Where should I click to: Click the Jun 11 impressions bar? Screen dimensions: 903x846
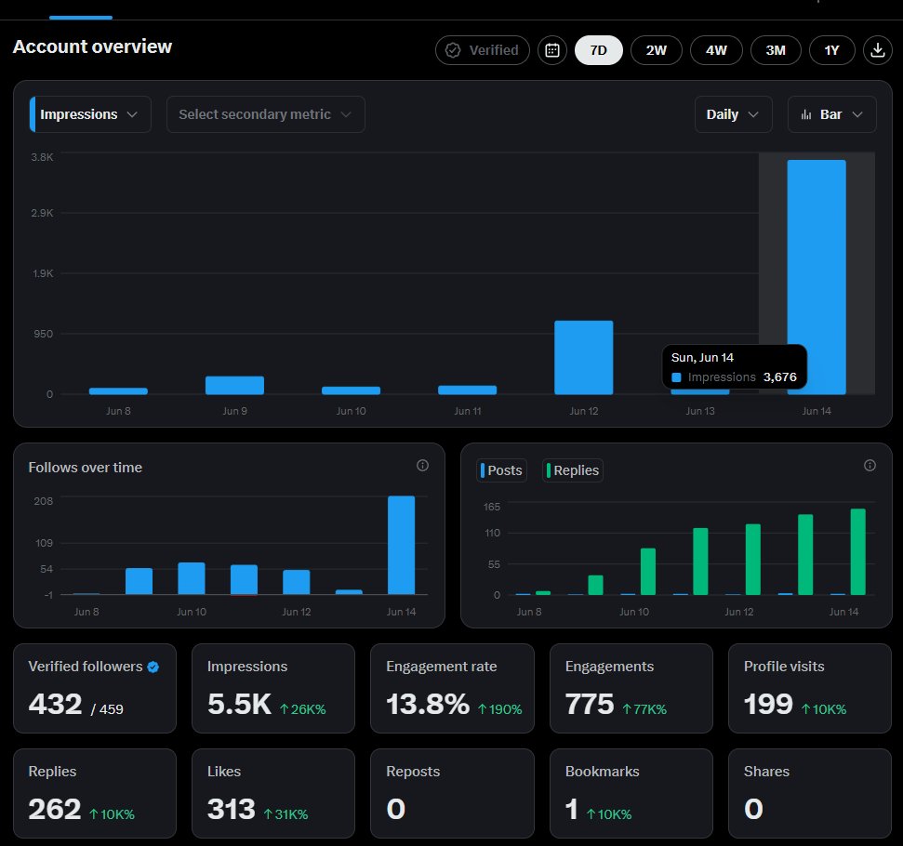[467, 390]
